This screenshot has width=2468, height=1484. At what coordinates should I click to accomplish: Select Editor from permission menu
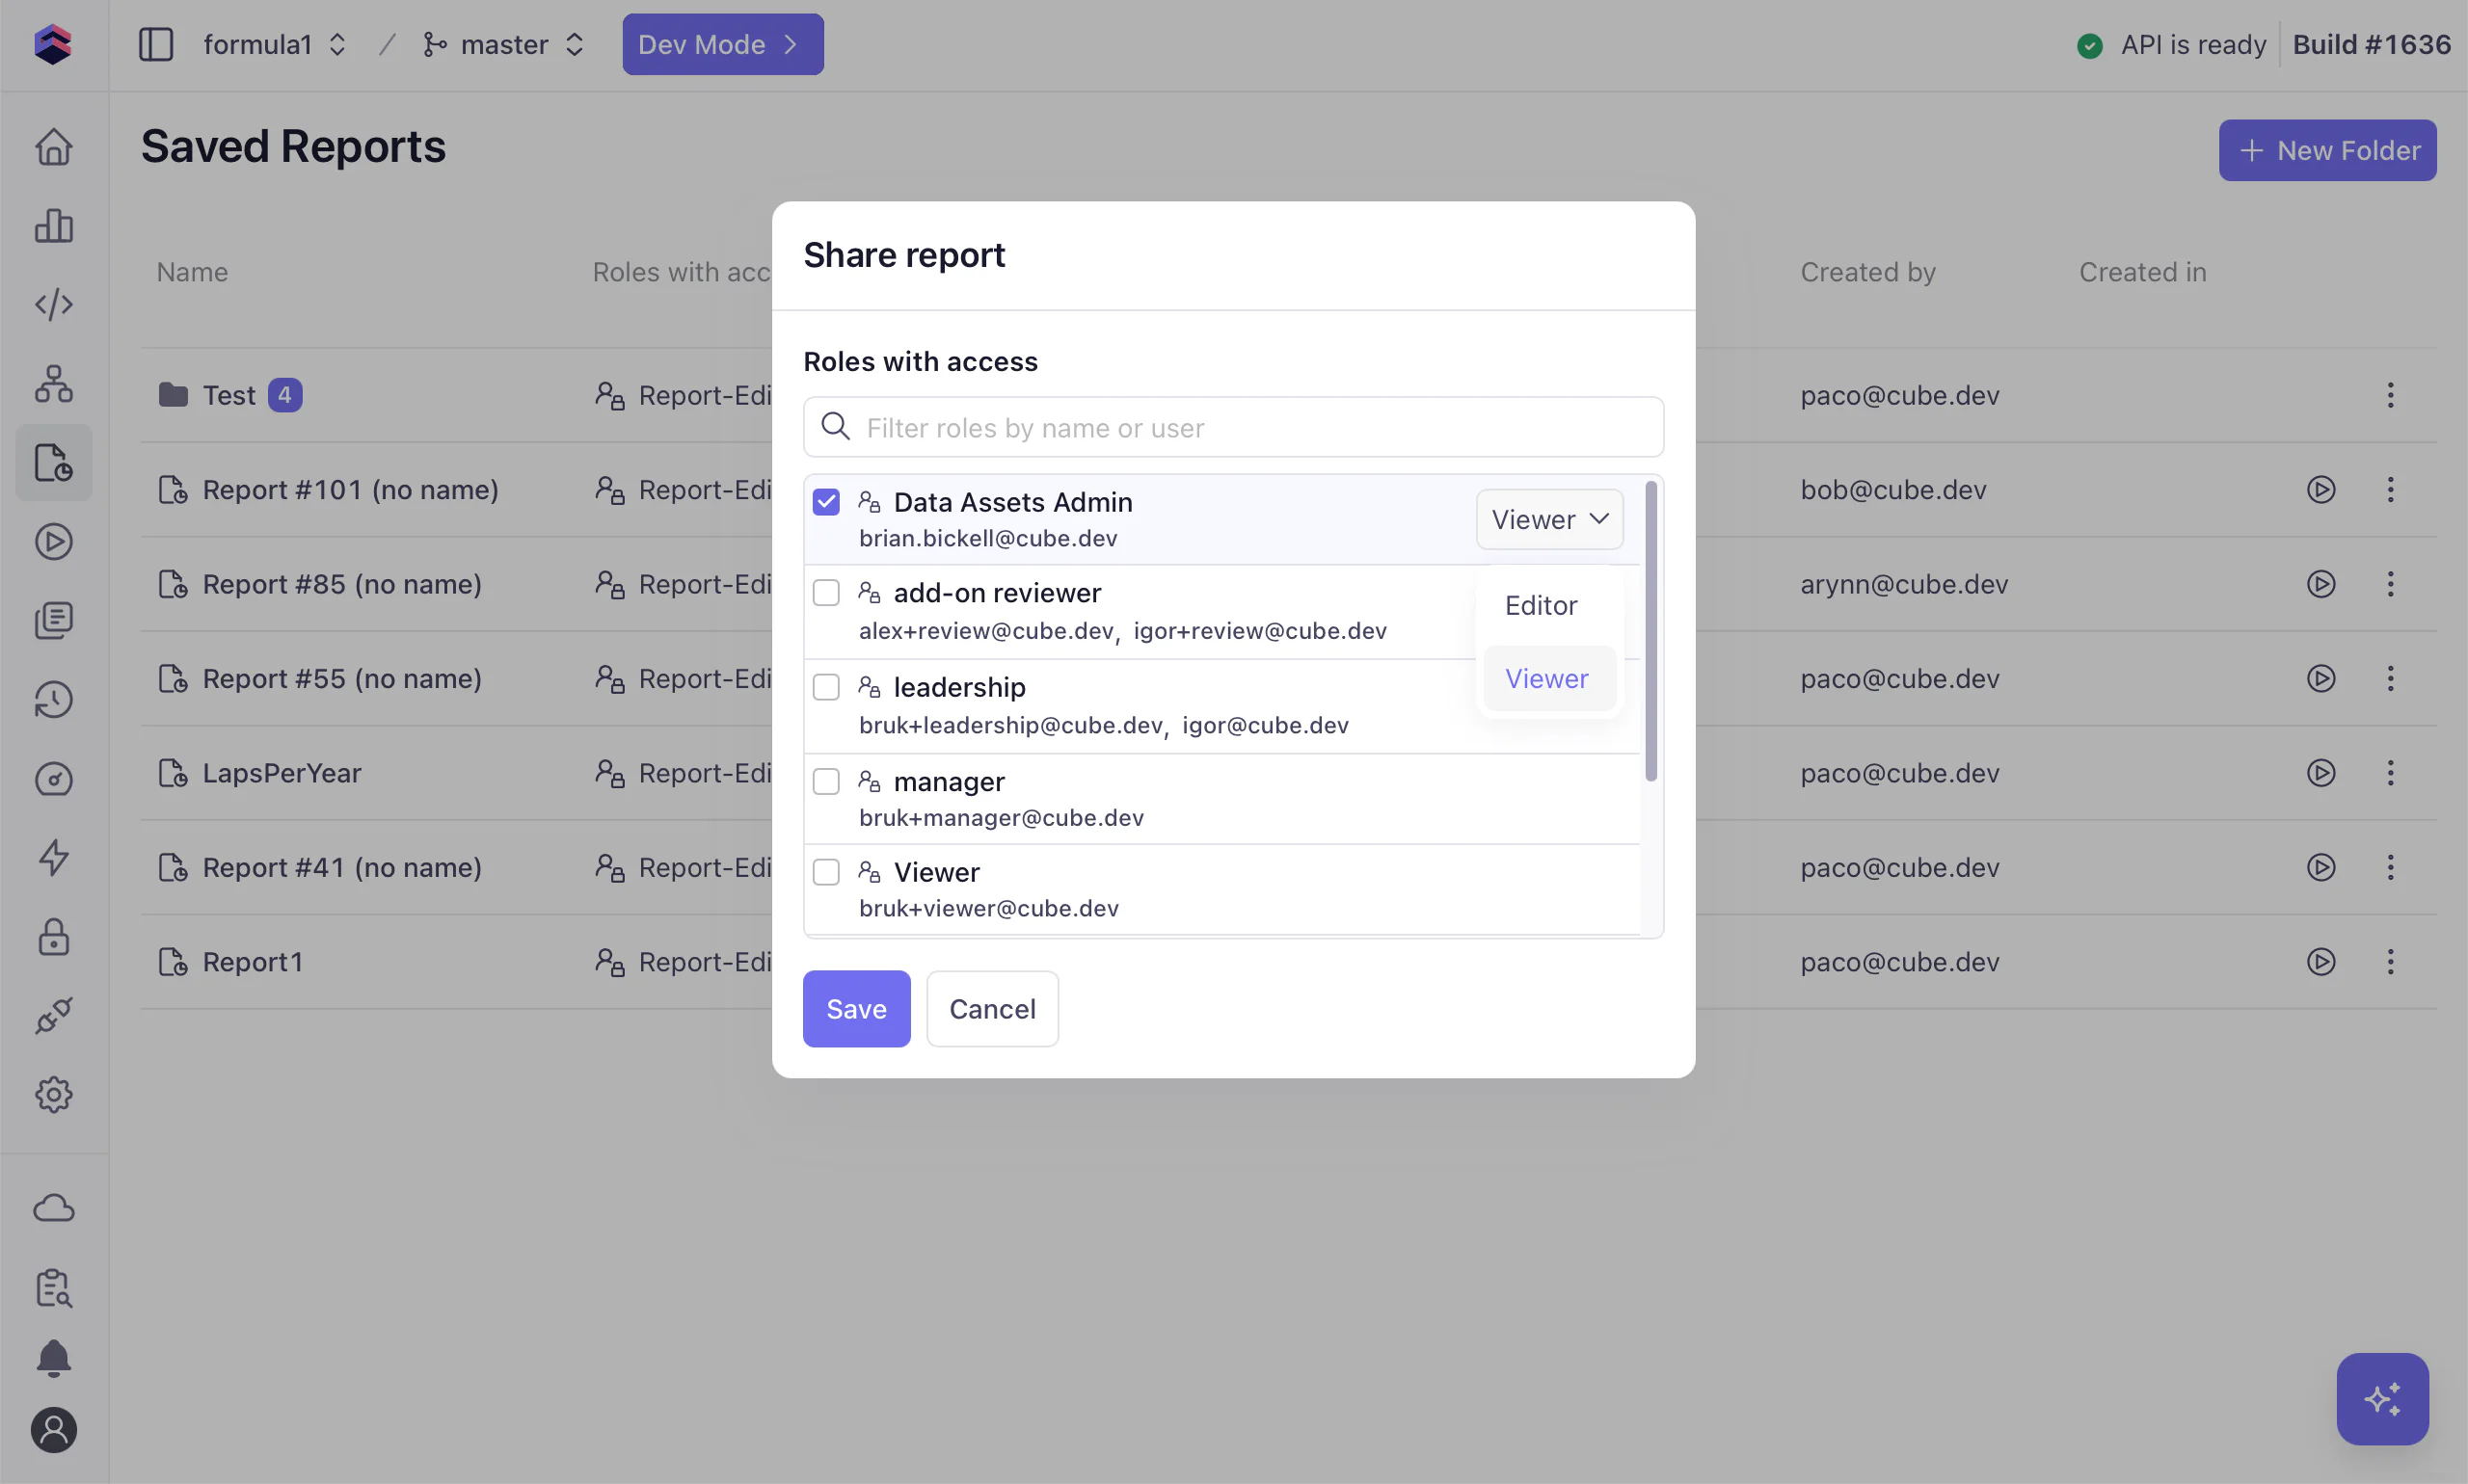tap(1541, 605)
